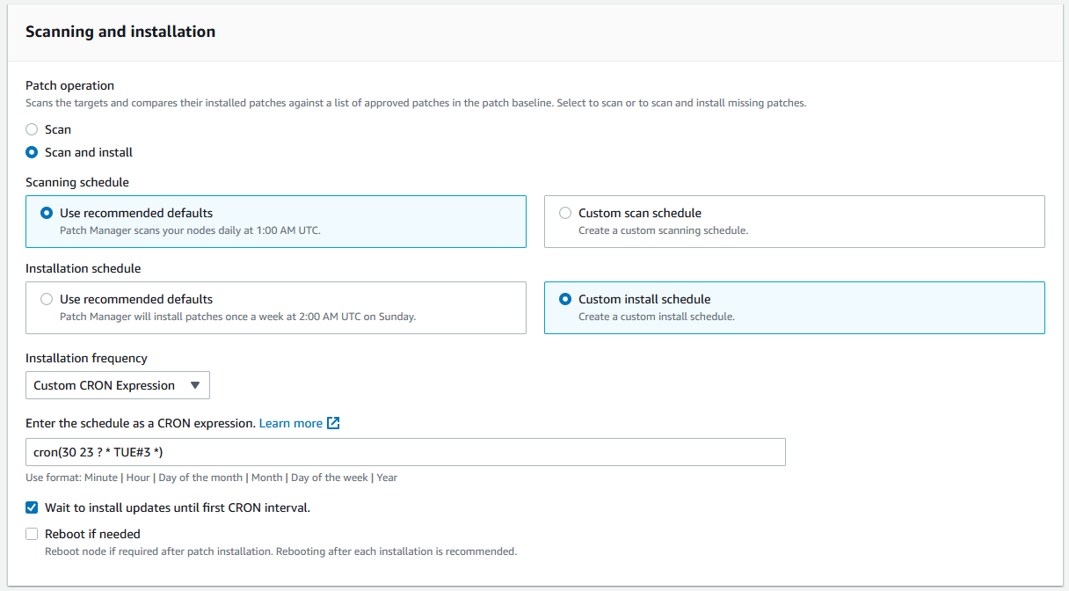Open the Month format reference link
1069x591 pixels.
(267, 477)
